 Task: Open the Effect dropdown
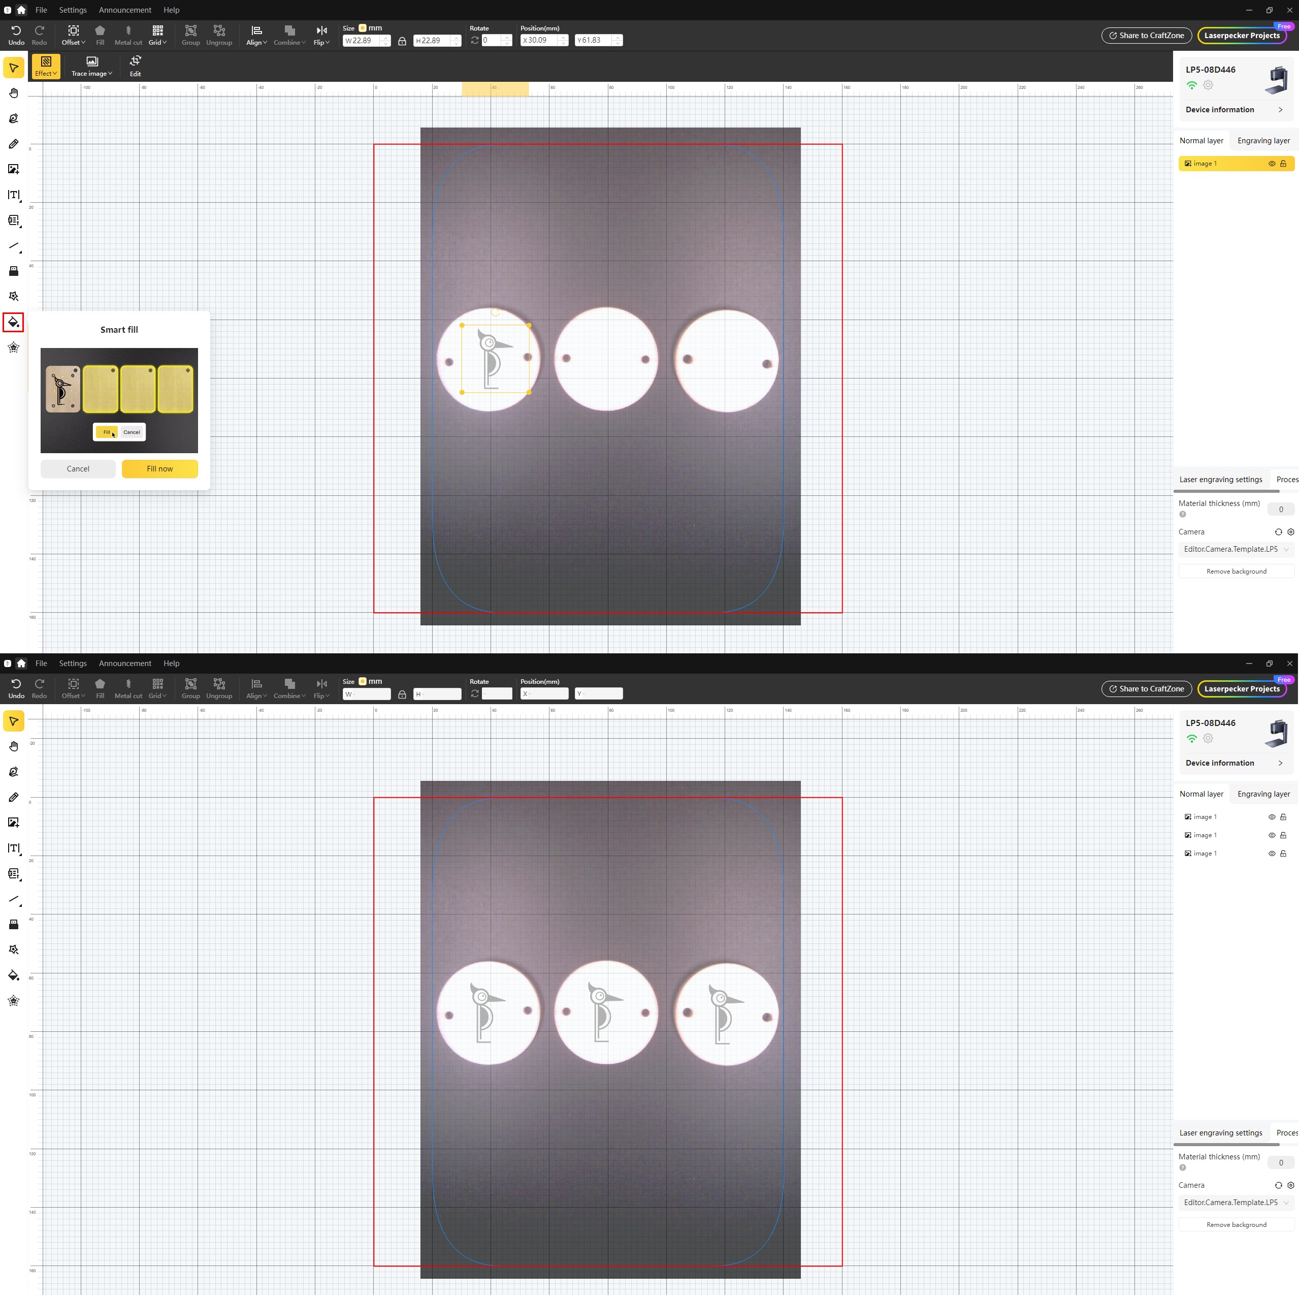46,66
